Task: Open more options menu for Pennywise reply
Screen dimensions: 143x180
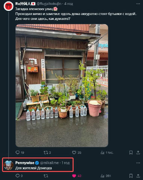Action: pyautogui.click(x=138, y=163)
